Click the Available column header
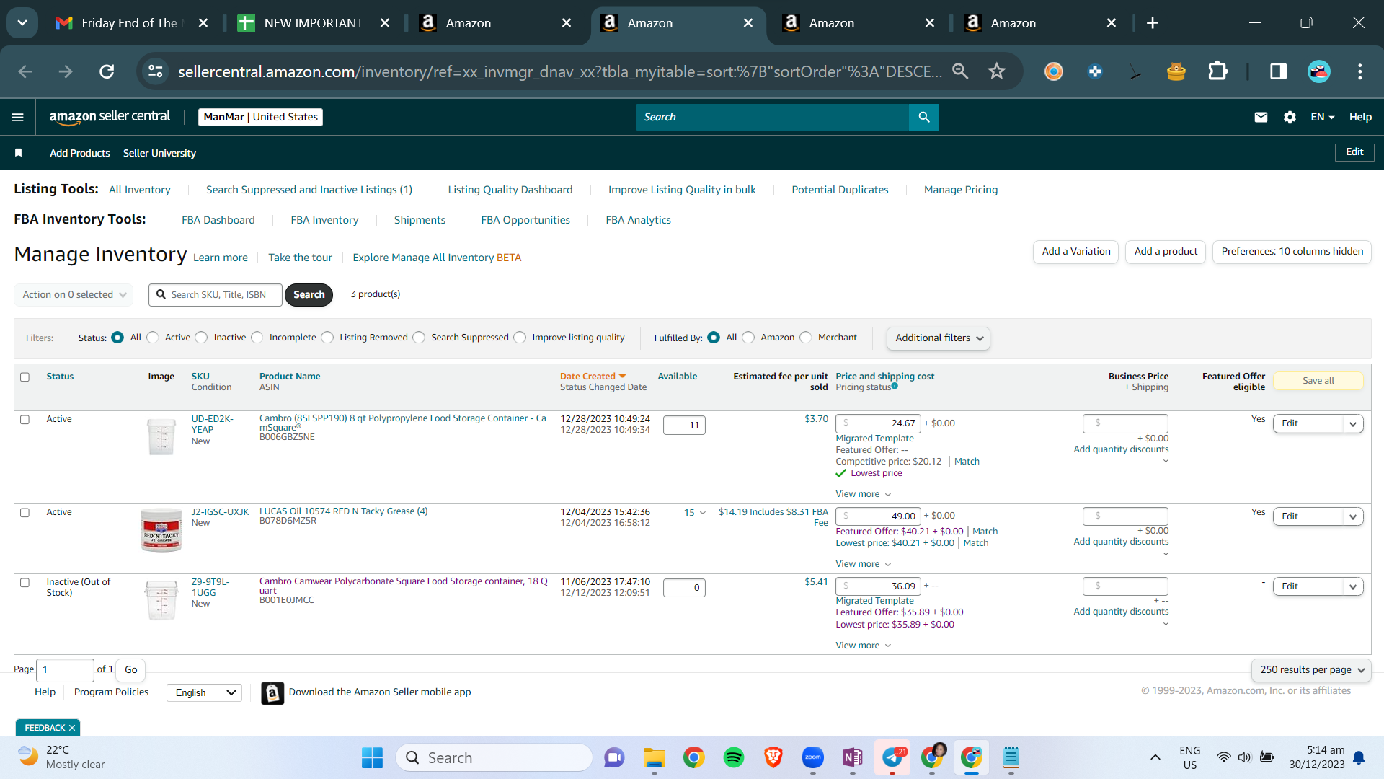Image resolution: width=1384 pixels, height=779 pixels. (678, 377)
